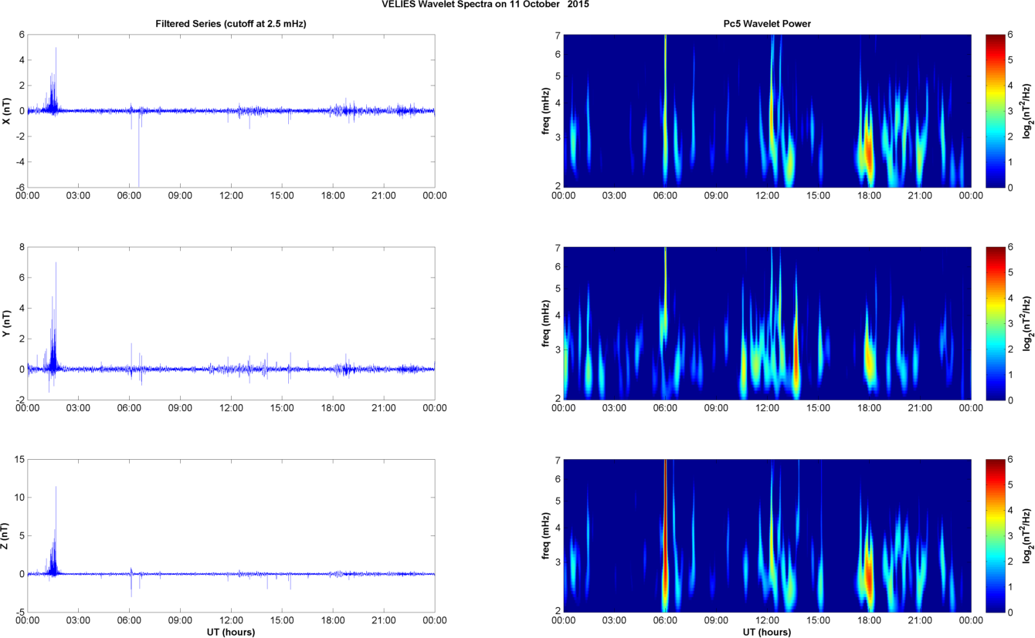
Task: Click the colorbar beside the top spectrogram
Action: (994, 110)
